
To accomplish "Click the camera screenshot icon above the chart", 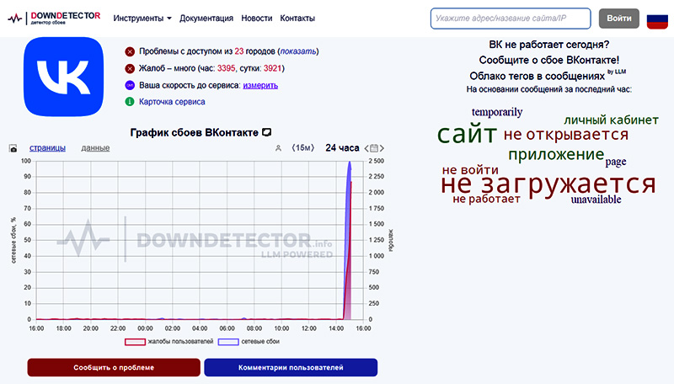I will coord(13,148).
